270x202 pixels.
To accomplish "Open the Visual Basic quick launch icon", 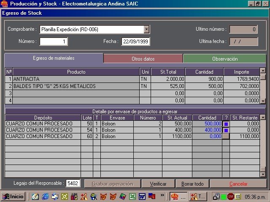I will [74, 197].
